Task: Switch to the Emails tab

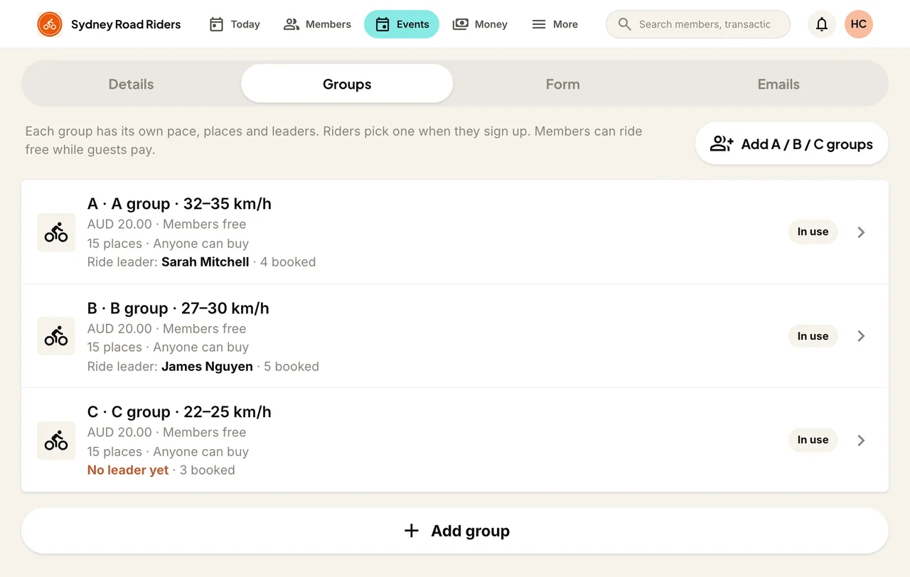Action: point(778,84)
